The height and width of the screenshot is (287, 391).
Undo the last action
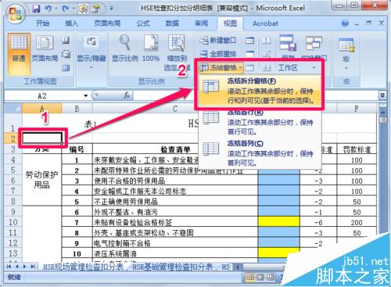[x=48, y=9]
